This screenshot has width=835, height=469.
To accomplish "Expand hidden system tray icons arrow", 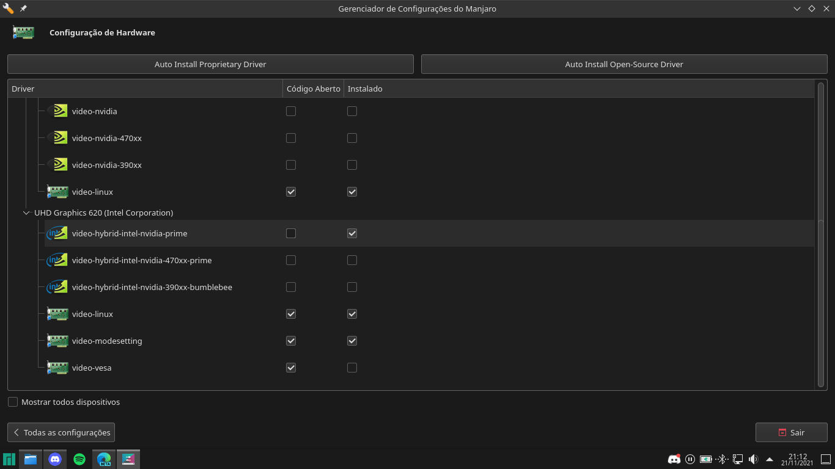I will click(x=770, y=459).
